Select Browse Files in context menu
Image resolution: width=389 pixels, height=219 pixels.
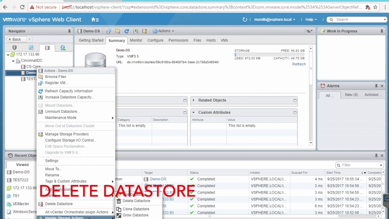76,77
